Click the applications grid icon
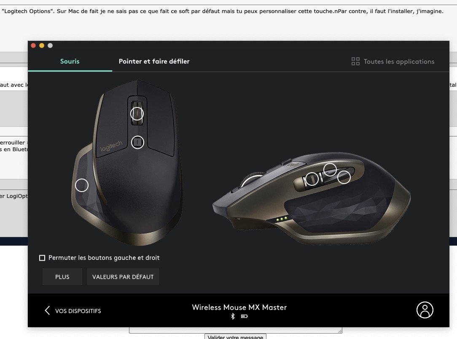 (355, 61)
